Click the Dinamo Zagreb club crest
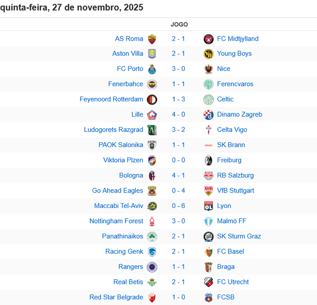The width and height of the screenshot is (317, 305). pos(208,115)
